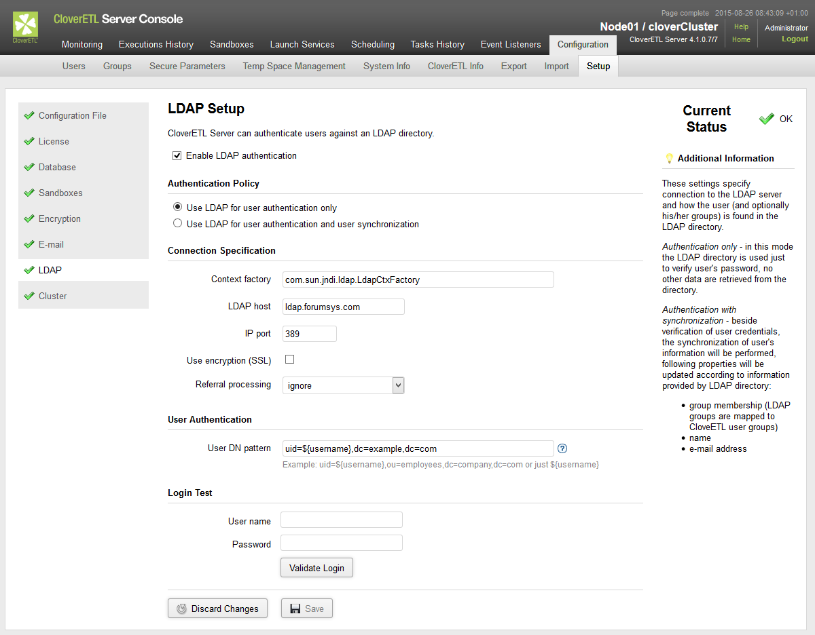Viewport: 815px width, 635px height.
Task: Click the User DN pattern field
Action: (418, 448)
